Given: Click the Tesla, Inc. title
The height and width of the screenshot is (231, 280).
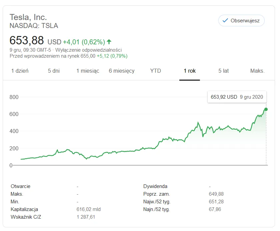Looking at the screenshot, I should point(28,17).
